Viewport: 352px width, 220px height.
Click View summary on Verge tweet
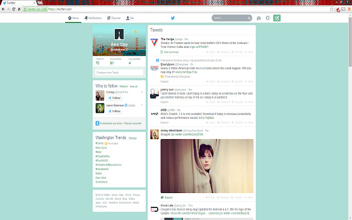point(170,52)
